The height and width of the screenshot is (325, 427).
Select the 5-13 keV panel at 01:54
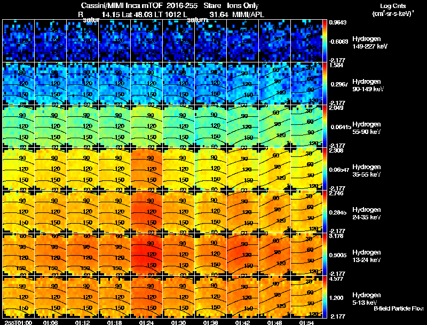306,297
